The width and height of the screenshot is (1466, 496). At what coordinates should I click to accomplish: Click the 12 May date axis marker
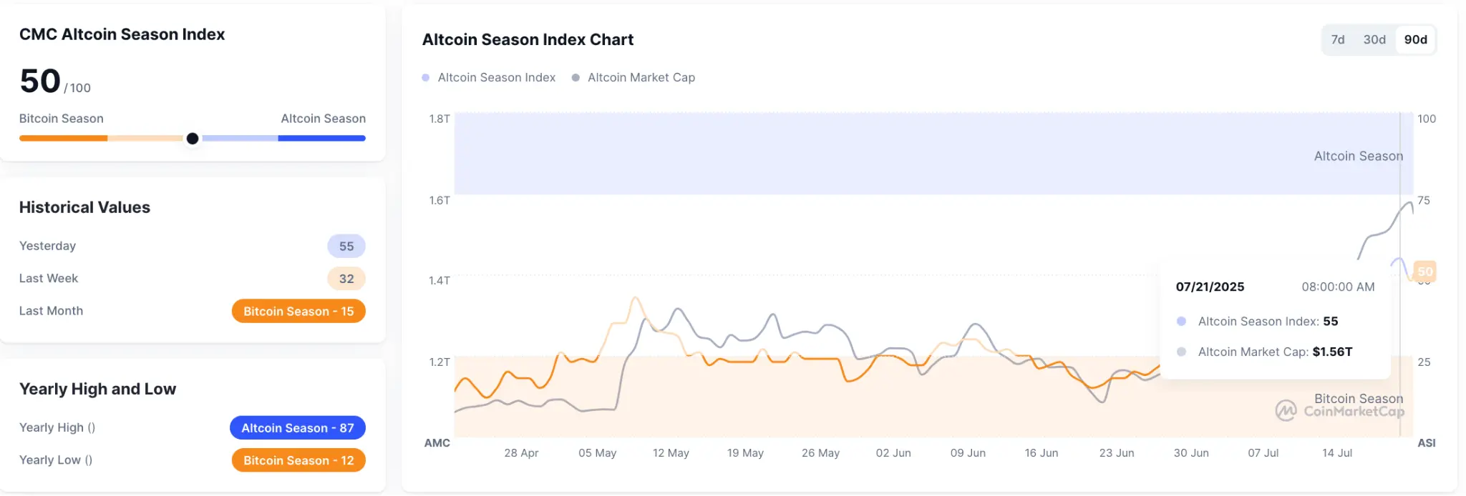671,453
